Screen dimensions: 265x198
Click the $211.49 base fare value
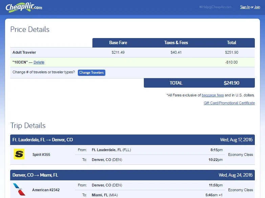[118, 52]
